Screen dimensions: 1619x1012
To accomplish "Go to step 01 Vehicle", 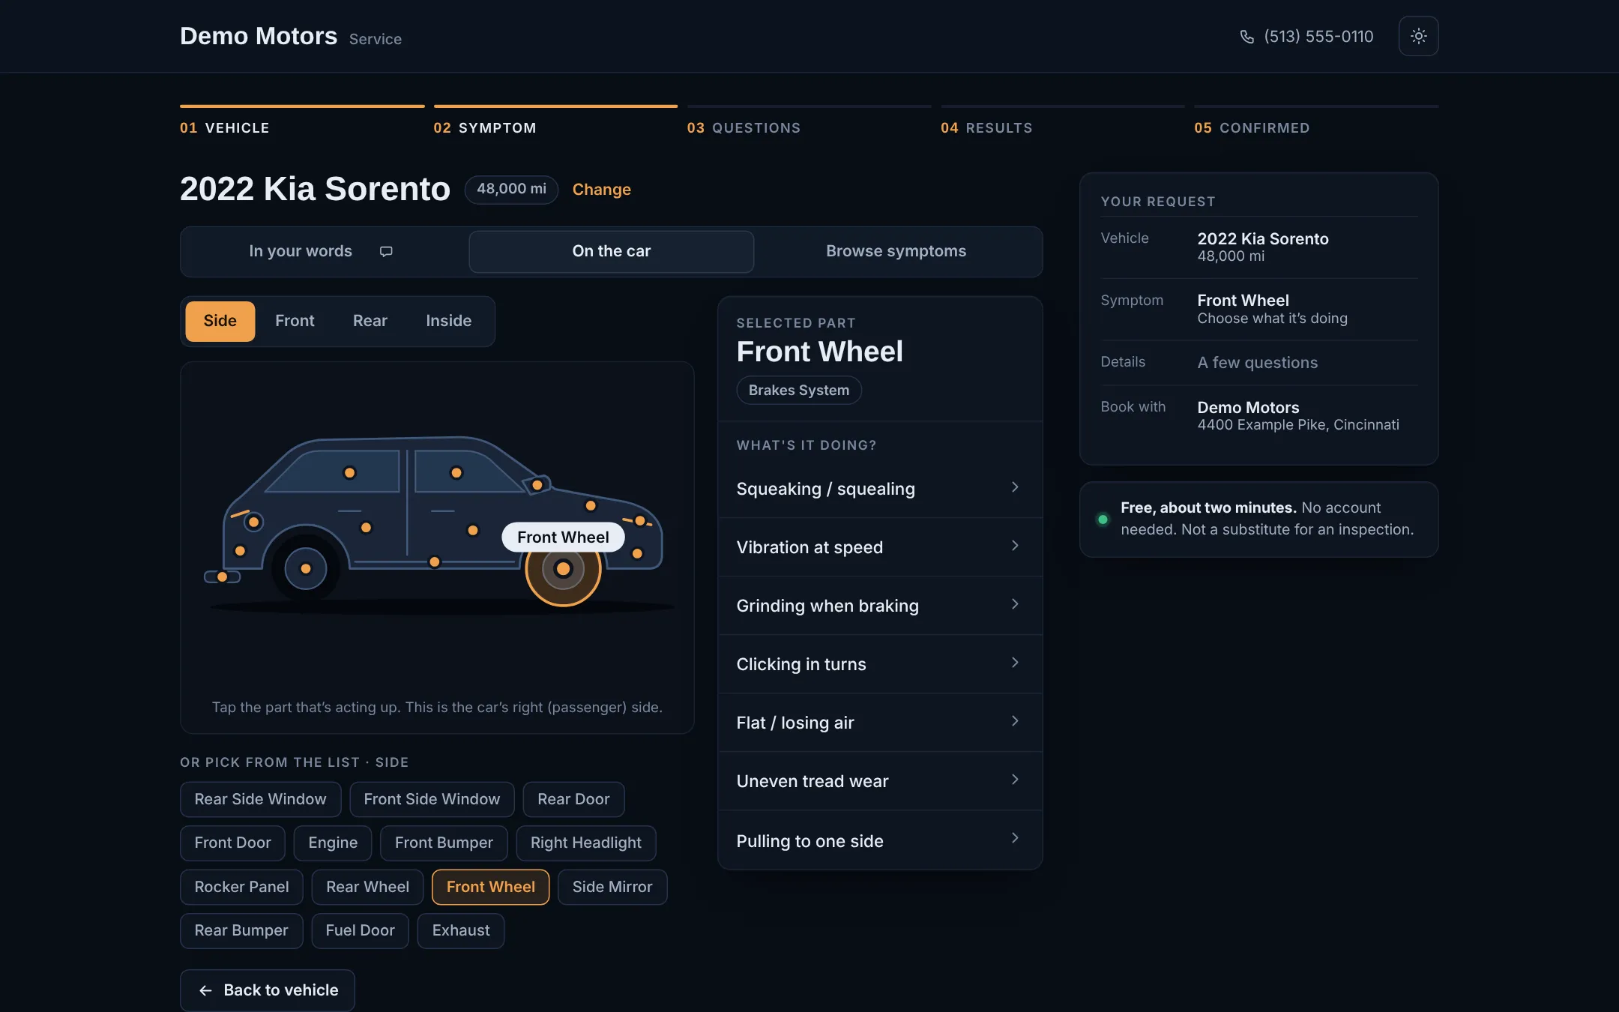I will (x=302, y=121).
